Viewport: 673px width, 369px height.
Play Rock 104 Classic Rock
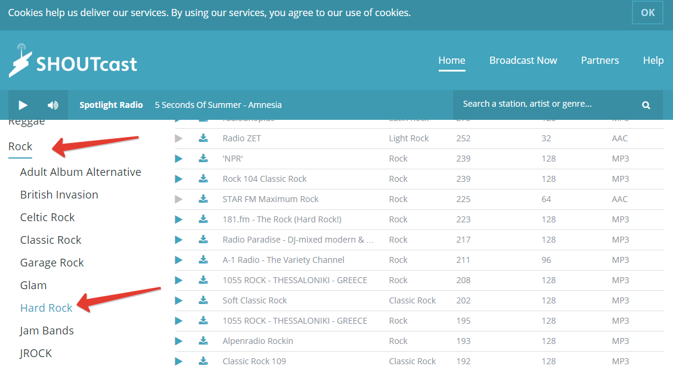[179, 179]
